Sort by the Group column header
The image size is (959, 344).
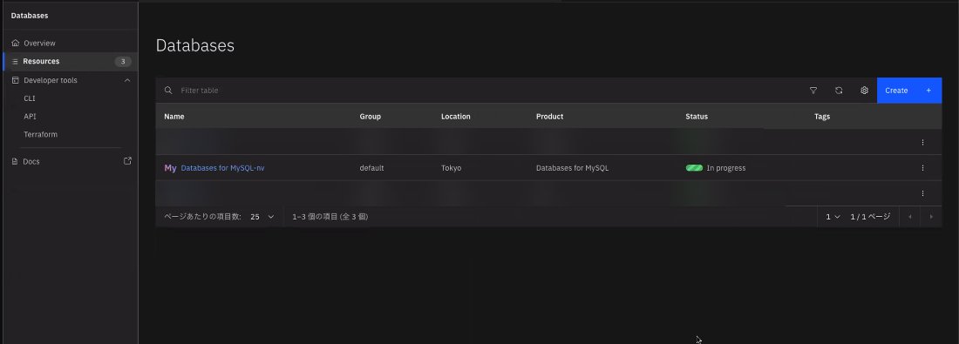click(370, 117)
